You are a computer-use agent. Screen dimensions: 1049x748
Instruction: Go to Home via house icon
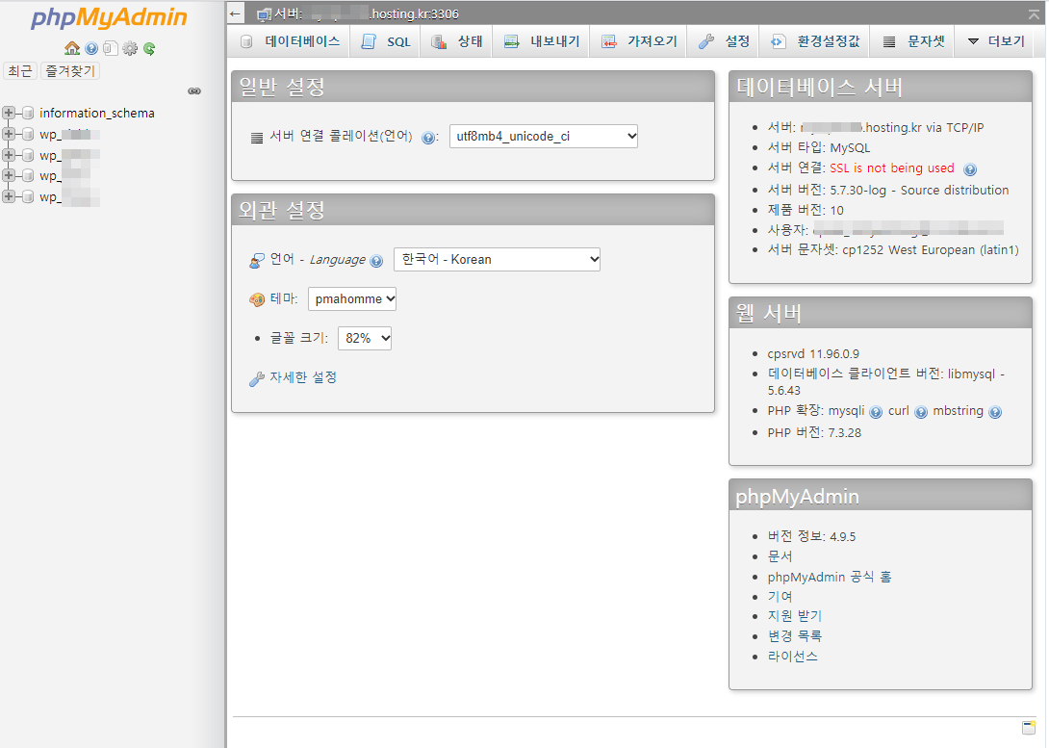72,48
